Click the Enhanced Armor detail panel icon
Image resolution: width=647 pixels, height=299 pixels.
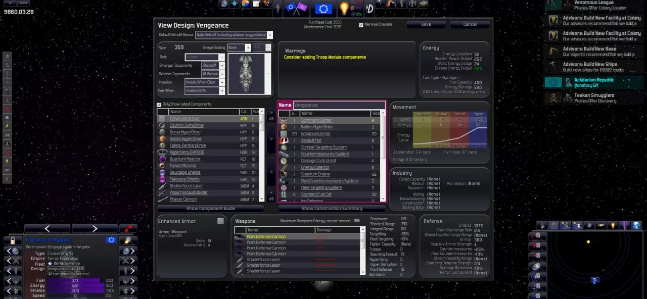coord(220,221)
